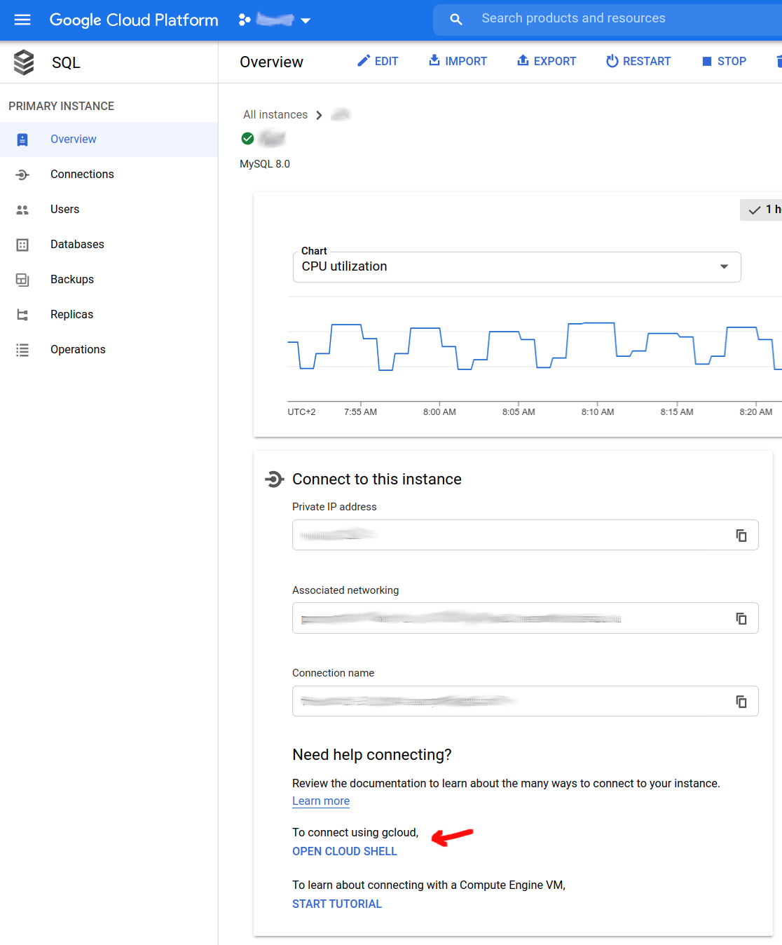Image resolution: width=782 pixels, height=945 pixels.
Task: Follow the Learn more link
Action: [x=321, y=801]
